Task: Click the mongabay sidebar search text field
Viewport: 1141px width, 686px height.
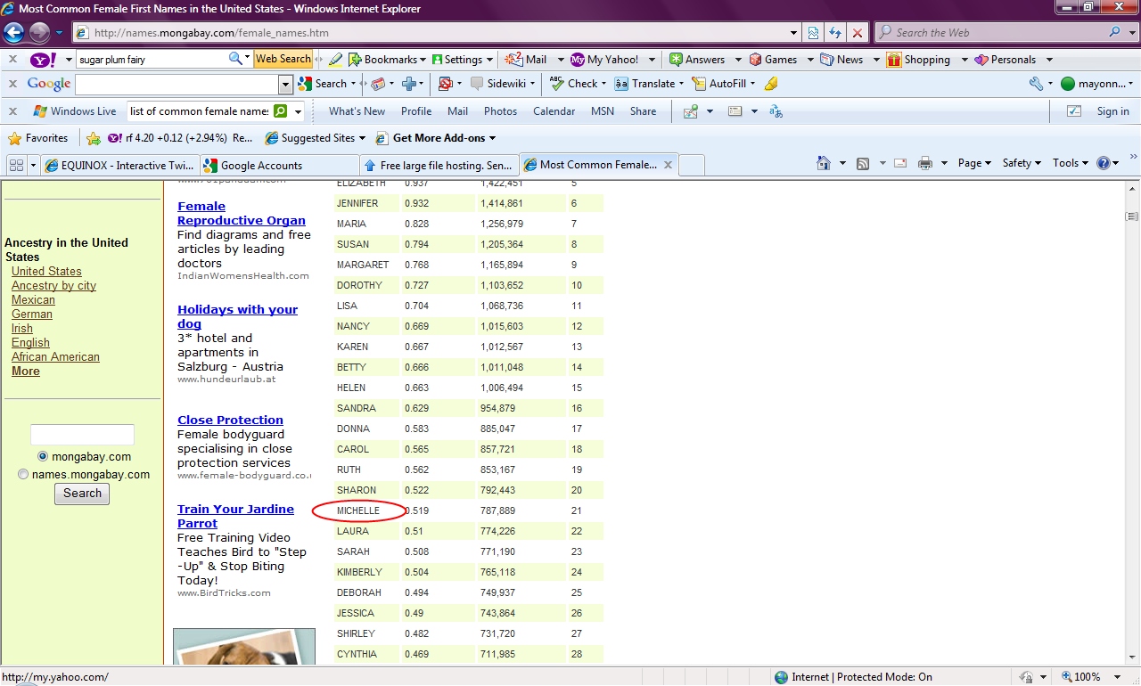Action: click(82, 435)
